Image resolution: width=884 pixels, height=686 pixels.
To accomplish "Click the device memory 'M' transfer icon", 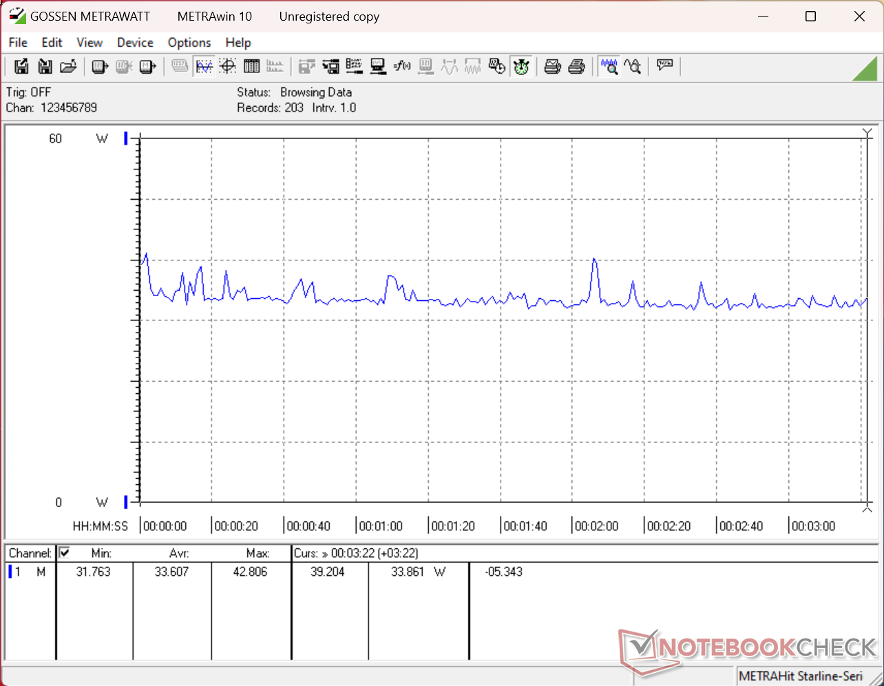I will coord(147,67).
